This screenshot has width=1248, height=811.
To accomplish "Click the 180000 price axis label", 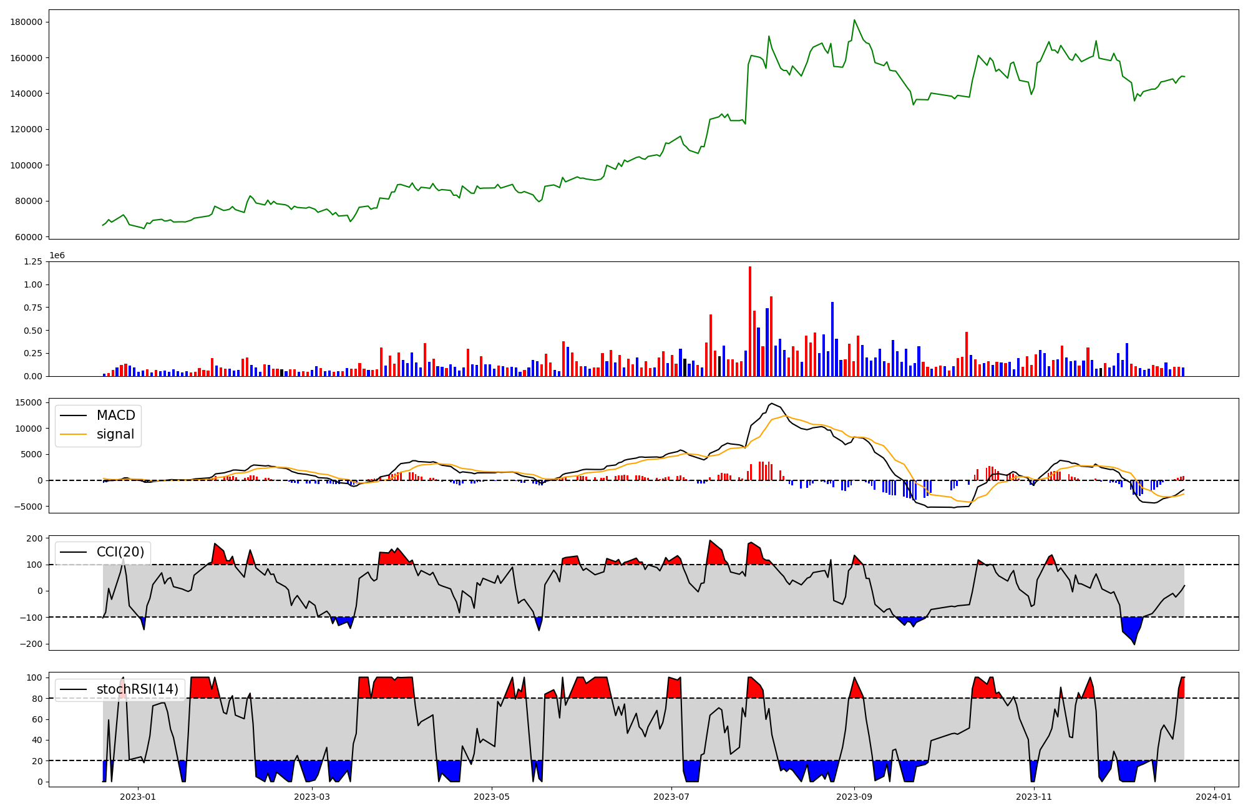I will click(27, 22).
